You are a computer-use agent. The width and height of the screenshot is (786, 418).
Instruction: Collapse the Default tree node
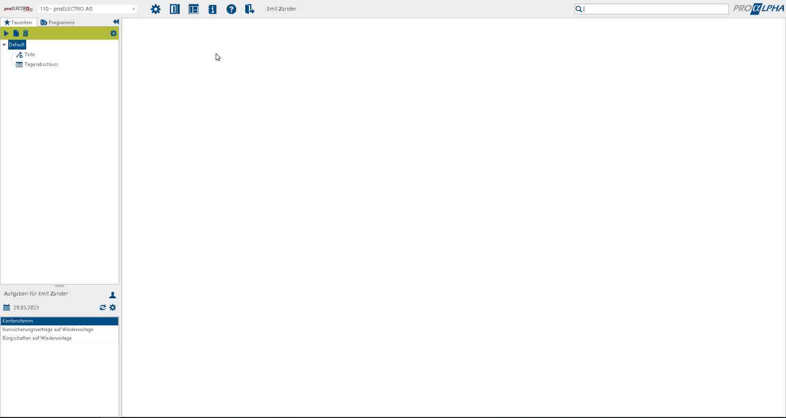coord(4,45)
